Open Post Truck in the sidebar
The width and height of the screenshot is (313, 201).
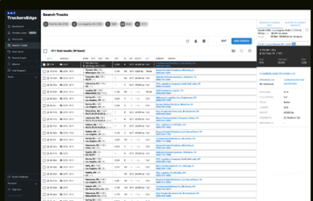23,52
